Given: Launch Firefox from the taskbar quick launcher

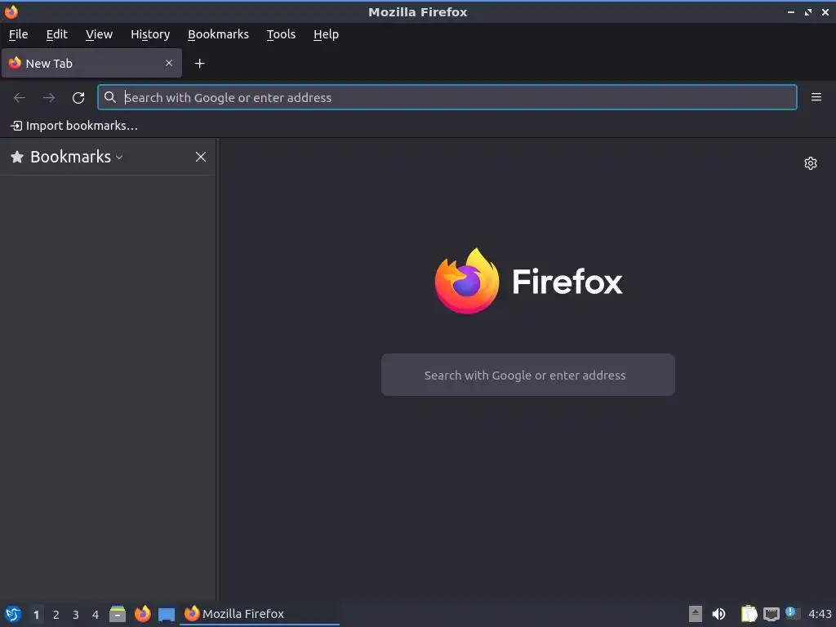Looking at the screenshot, I should pyautogui.click(x=142, y=614).
